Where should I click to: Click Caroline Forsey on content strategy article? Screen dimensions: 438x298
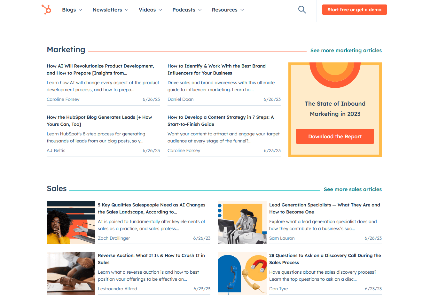click(x=184, y=150)
